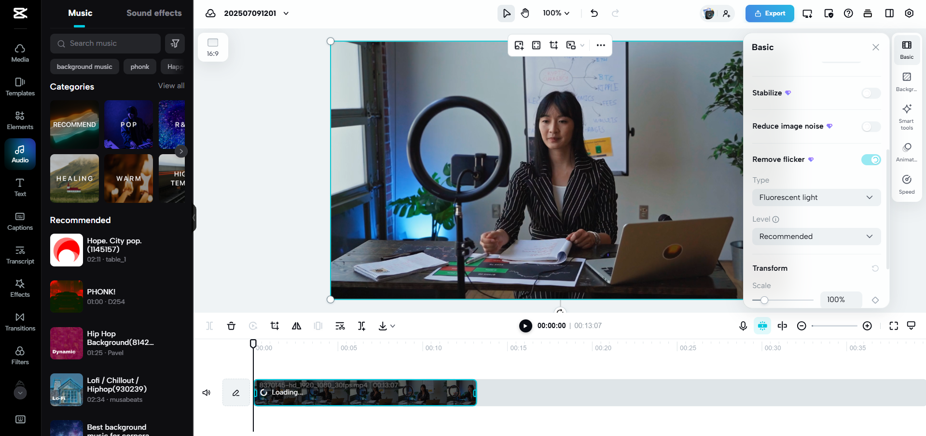Image resolution: width=926 pixels, height=436 pixels.
Task: Select the video clip on timeline
Action: [365, 393]
